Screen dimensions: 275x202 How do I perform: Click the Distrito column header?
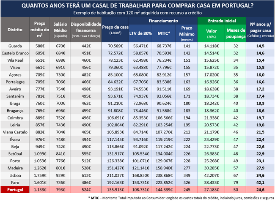[15, 30]
